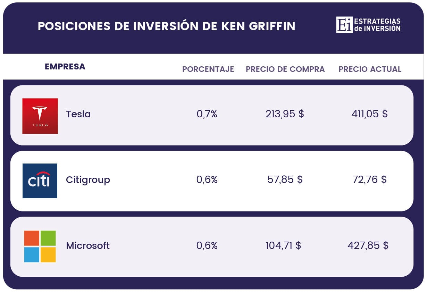Viewport: 427px width, 293px height.
Task: Click the Tesla logo icon
Action: [x=40, y=116]
